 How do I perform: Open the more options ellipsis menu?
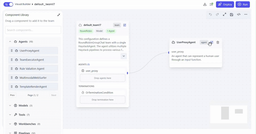pos(246,14)
